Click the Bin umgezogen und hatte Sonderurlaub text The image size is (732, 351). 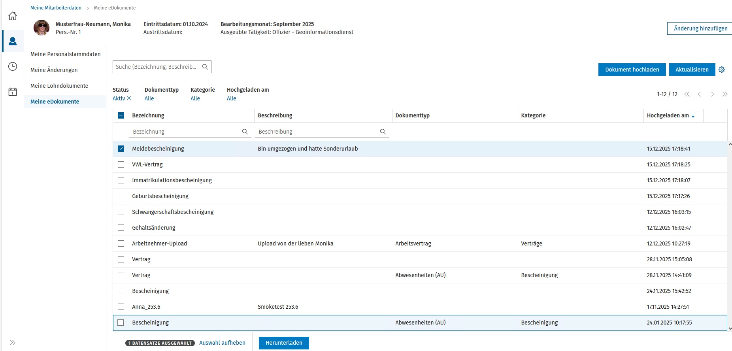(308, 149)
